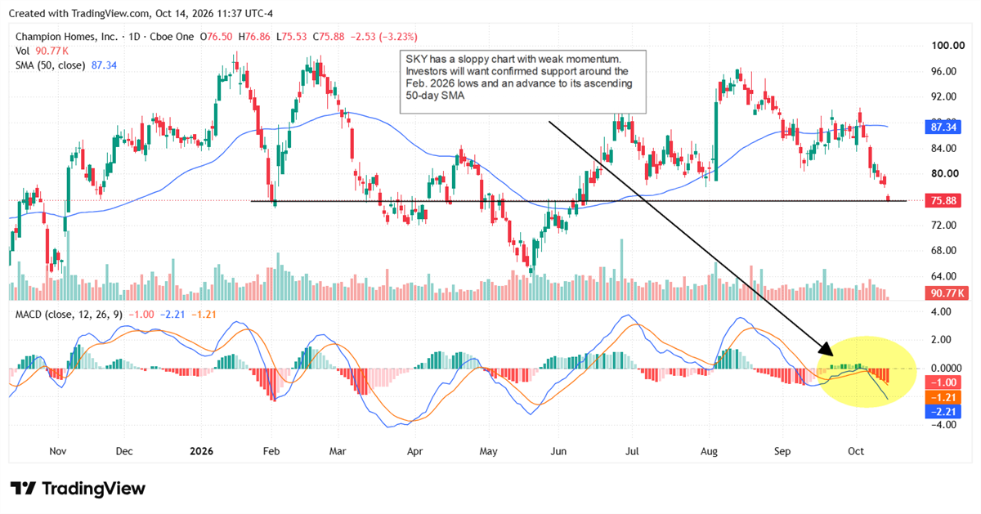Click the Vol 90.77K indicator legend
The image size is (981, 514).
tap(41, 51)
